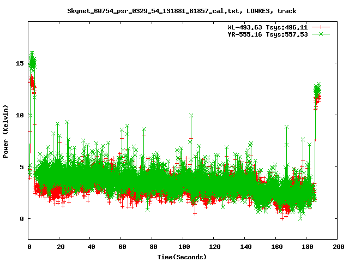This screenshot has width=349, height=262.
Task: Click the x-axis tick label 140
Action: pos(246,247)
